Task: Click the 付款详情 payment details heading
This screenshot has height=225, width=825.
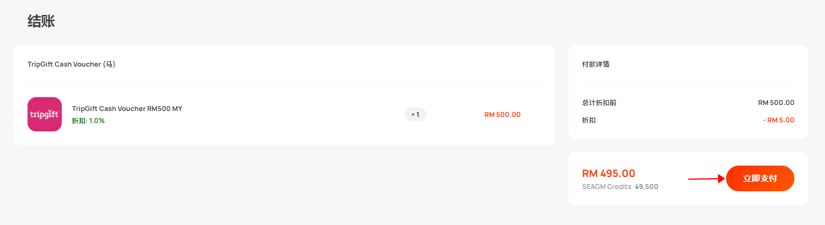Action: coord(596,64)
